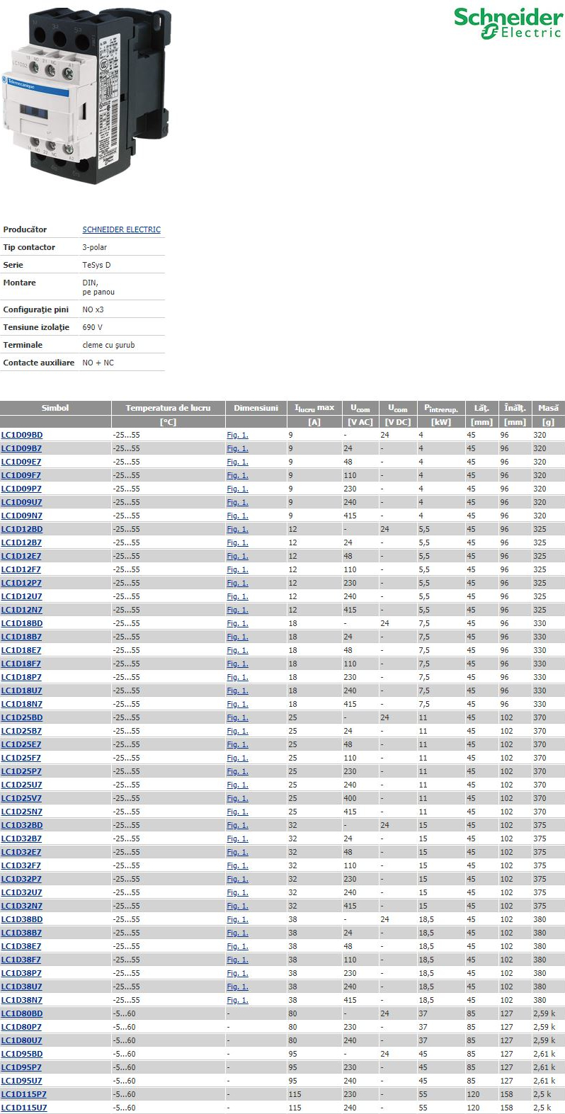Open the contactor product photo
Viewport: 565px width, 1114px height.
point(86,96)
